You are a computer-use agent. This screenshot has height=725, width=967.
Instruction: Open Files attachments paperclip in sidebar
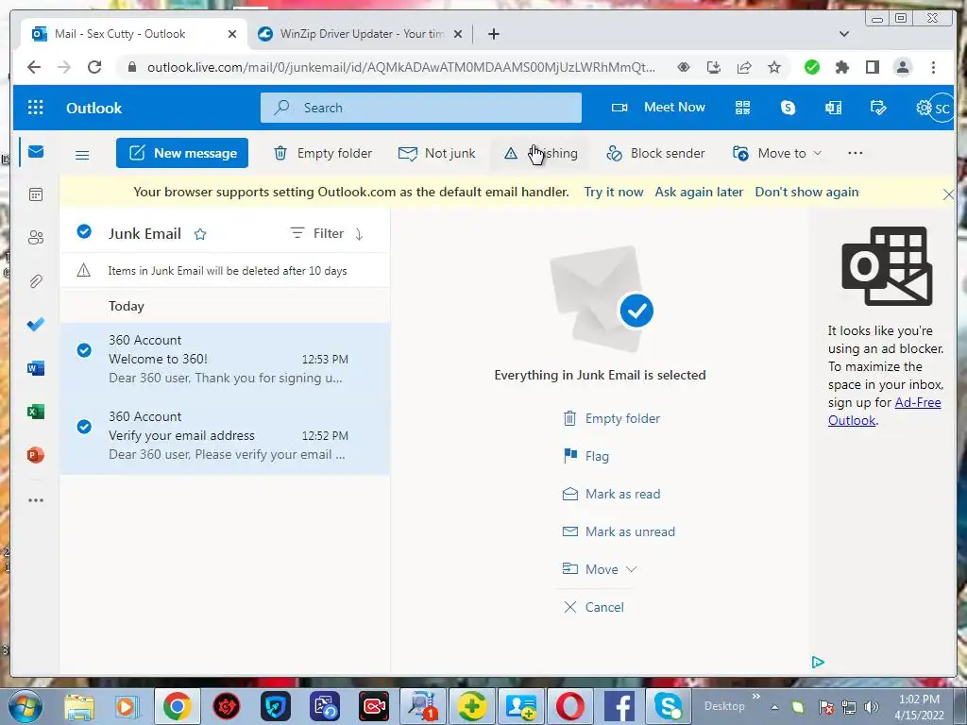pyautogui.click(x=36, y=281)
